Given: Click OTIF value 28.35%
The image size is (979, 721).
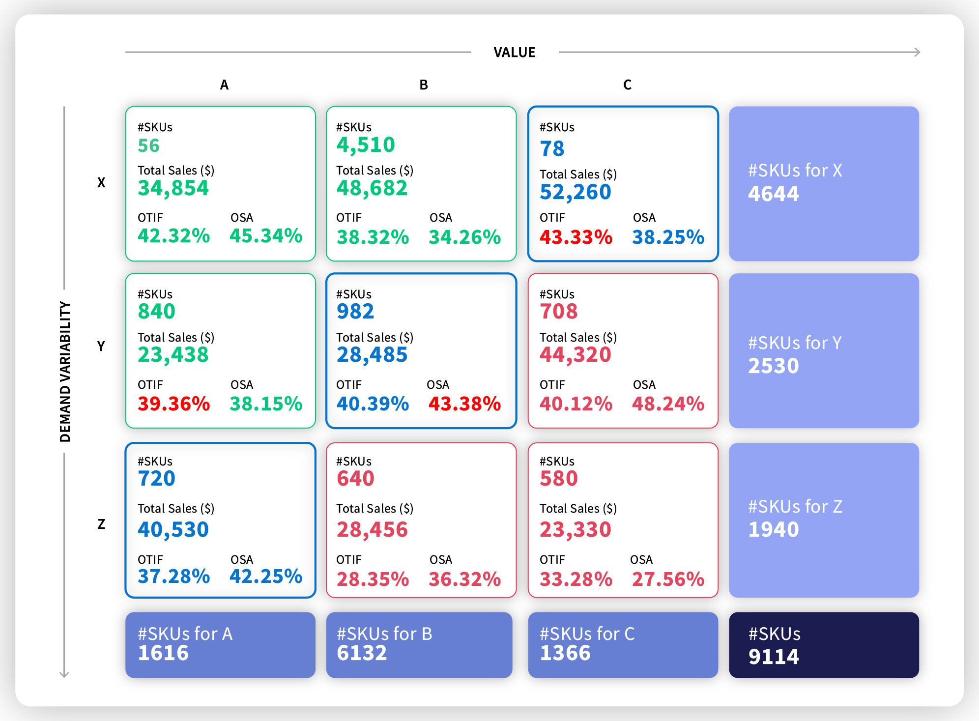Looking at the screenshot, I should coord(373,579).
